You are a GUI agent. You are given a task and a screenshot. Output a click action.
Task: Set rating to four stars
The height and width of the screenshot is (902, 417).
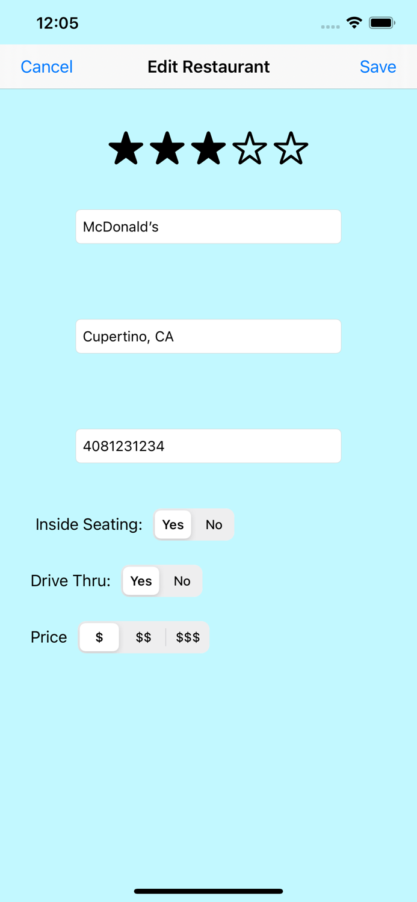click(250, 149)
